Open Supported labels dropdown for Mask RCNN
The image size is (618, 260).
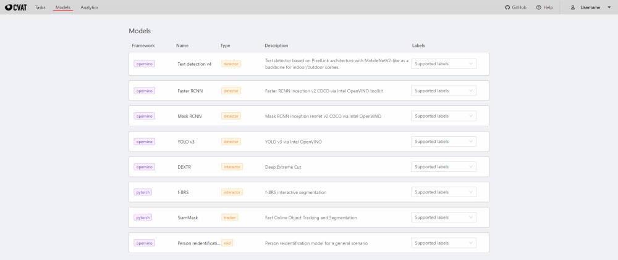(443, 116)
